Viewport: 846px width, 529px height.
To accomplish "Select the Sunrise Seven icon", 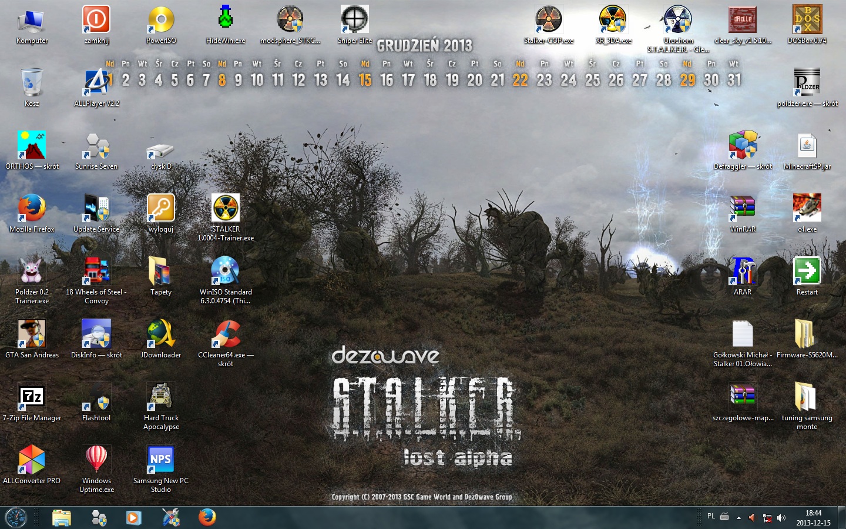I will pos(96,151).
